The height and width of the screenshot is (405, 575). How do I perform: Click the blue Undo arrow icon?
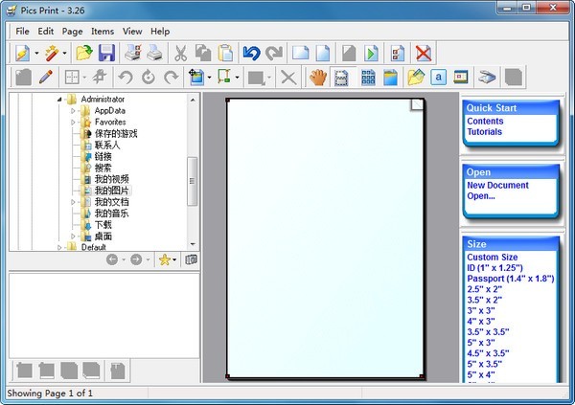[251, 54]
